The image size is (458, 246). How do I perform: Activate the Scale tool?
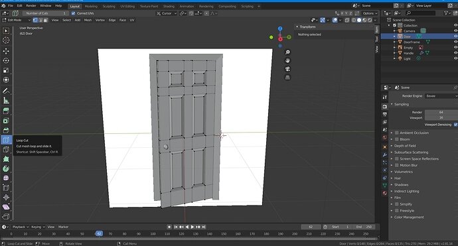(x=6, y=70)
